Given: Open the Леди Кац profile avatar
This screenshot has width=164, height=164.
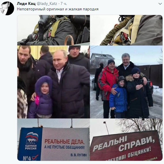Looking at the screenshot, I should [7, 8].
